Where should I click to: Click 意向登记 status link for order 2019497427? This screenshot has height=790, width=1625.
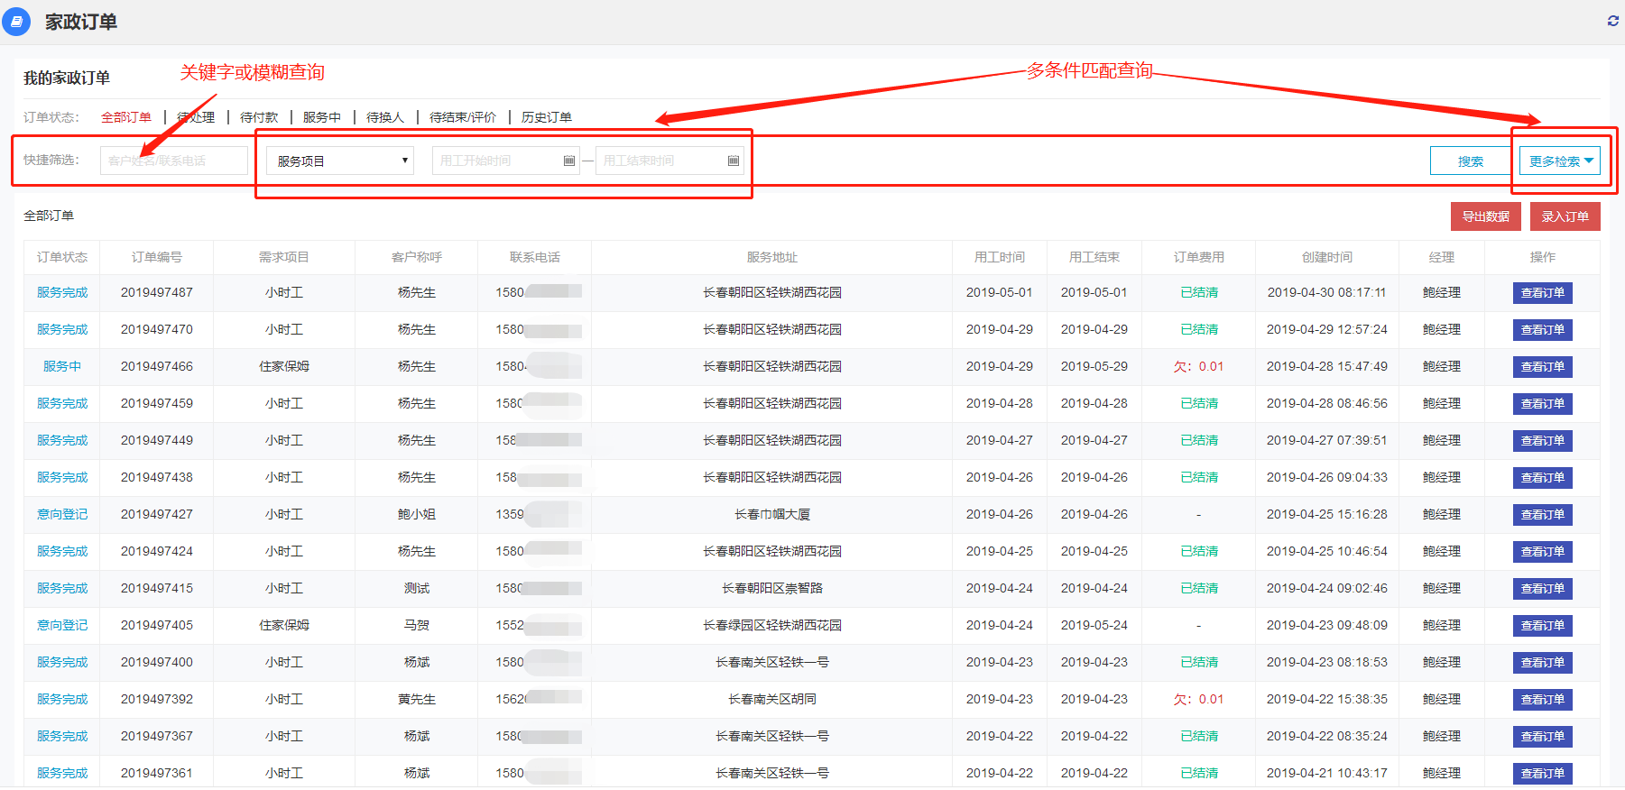(62, 514)
